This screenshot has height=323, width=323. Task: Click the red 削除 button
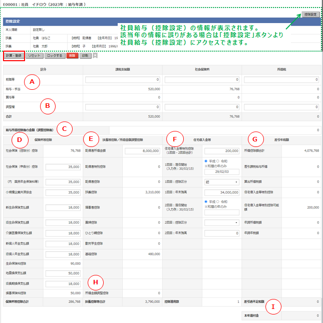(73, 56)
